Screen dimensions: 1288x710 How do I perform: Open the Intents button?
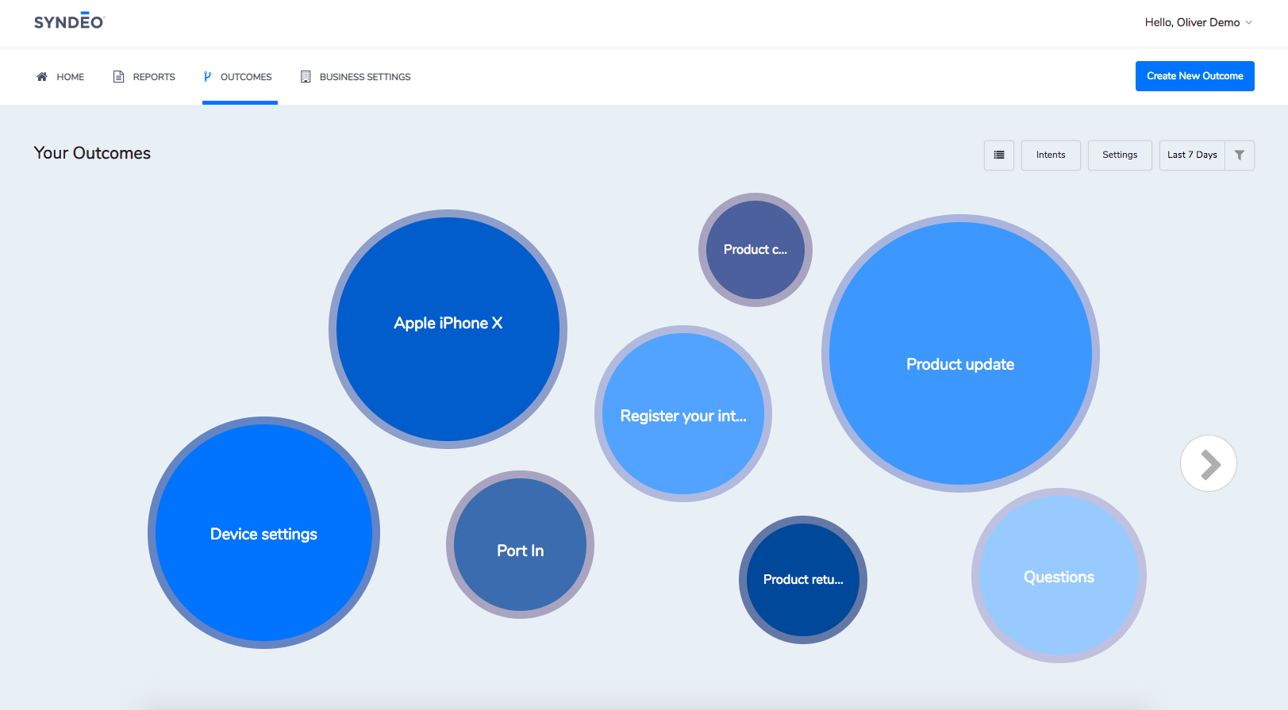[x=1051, y=155]
